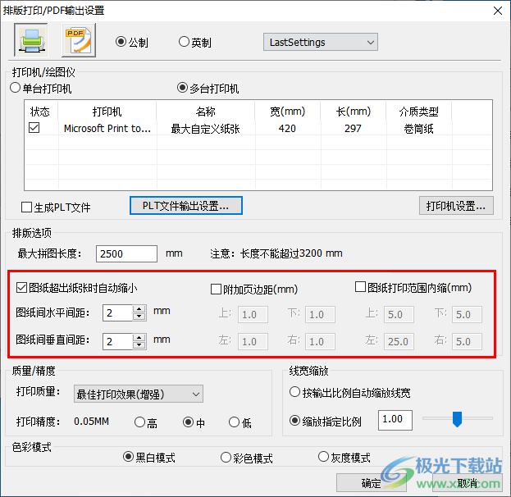Viewport: 511px width, 497px height.
Task: Click the PDF output icon
Action: click(79, 40)
